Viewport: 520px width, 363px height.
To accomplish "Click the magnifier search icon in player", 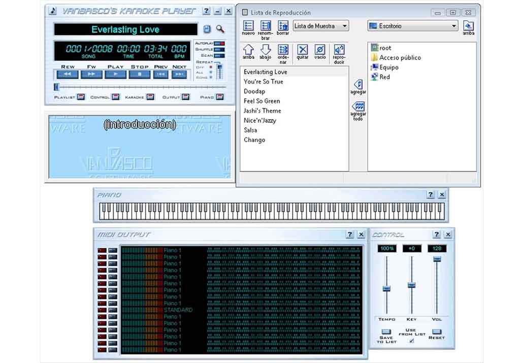I will click(x=220, y=29).
